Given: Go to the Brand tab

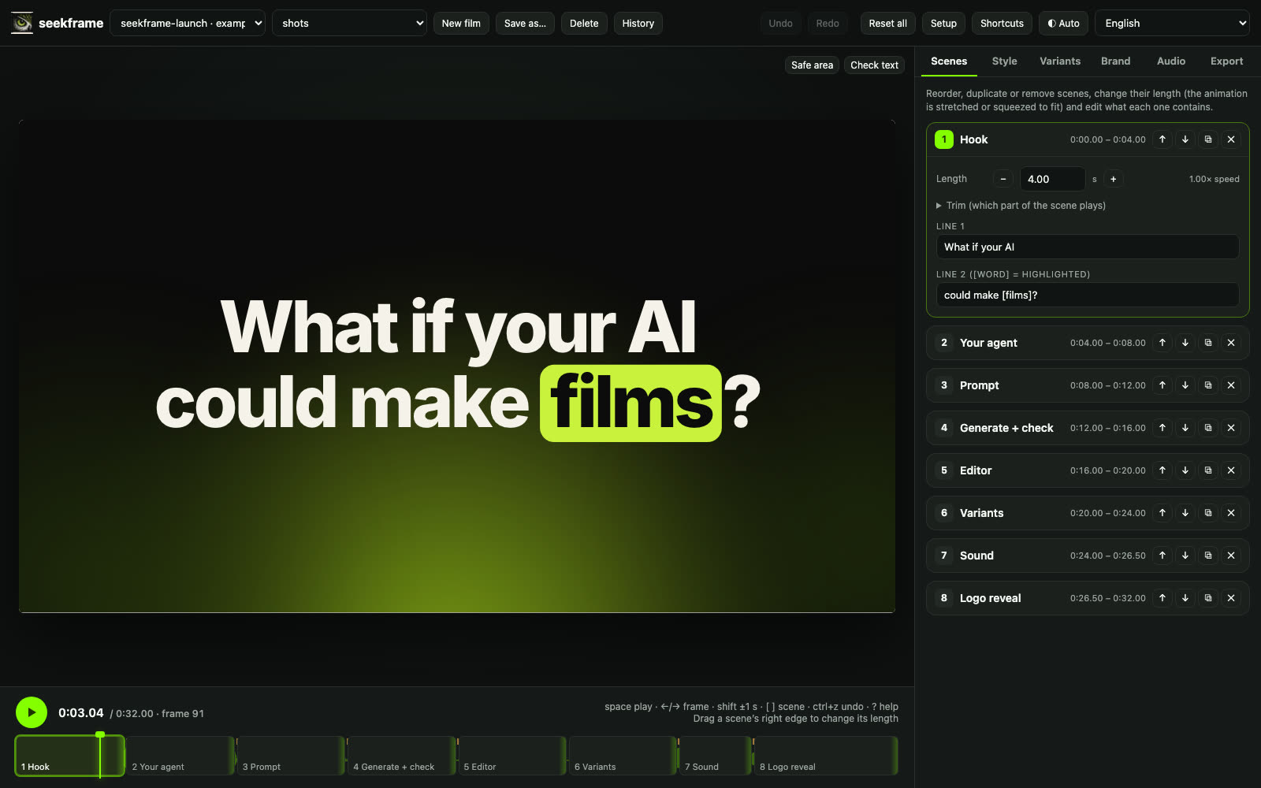Looking at the screenshot, I should [x=1115, y=61].
